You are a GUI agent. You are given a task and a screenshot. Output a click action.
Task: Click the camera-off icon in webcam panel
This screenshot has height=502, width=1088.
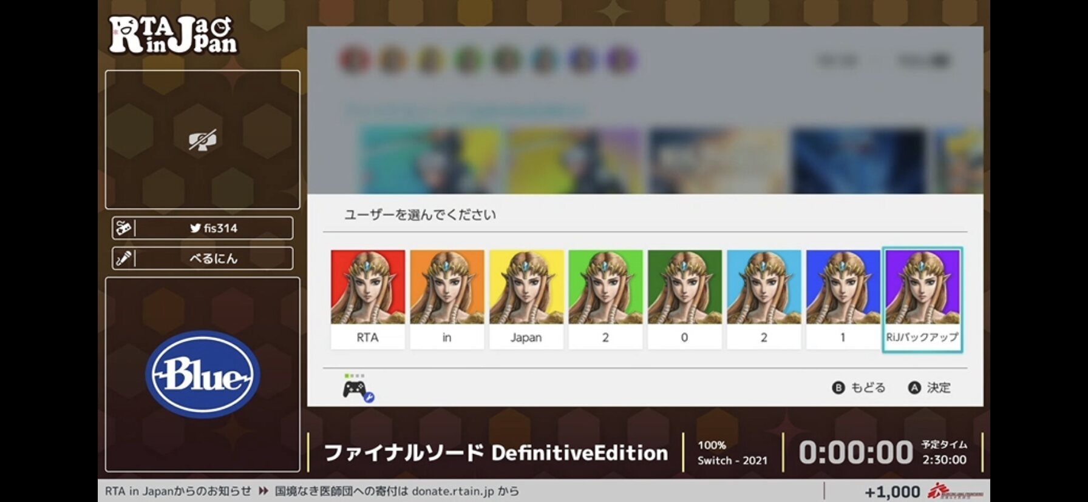pyautogui.click(x=202, y=140)
